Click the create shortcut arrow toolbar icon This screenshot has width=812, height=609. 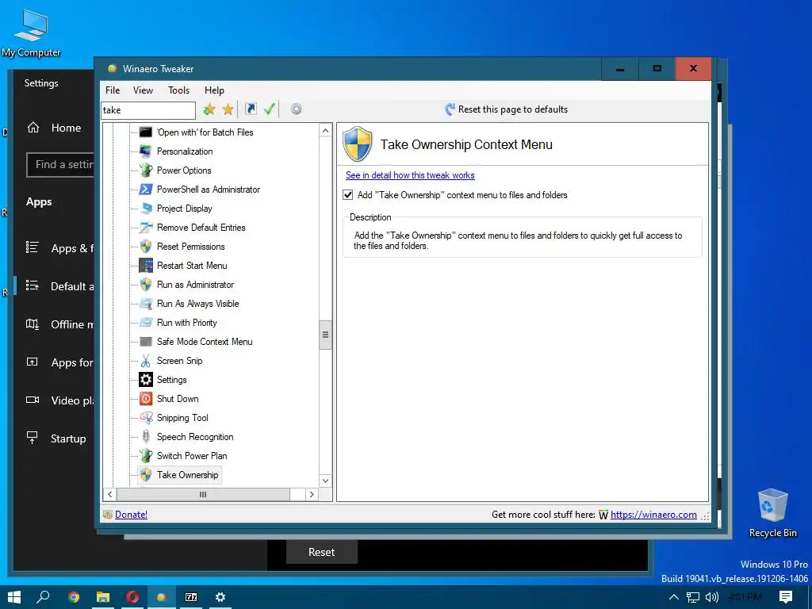click(x=251, y=109)
